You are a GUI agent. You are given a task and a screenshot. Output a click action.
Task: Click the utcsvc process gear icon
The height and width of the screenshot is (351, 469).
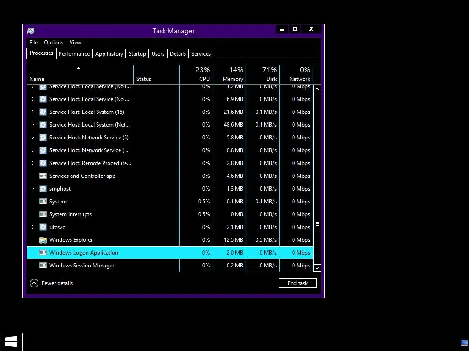pyautogui.click(x=43, y=227)
